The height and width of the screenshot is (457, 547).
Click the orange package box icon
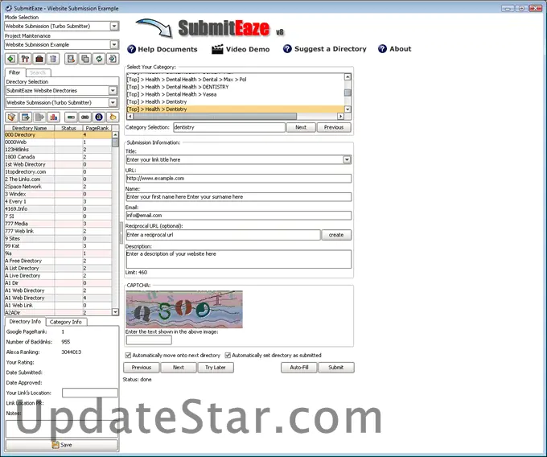11,117
